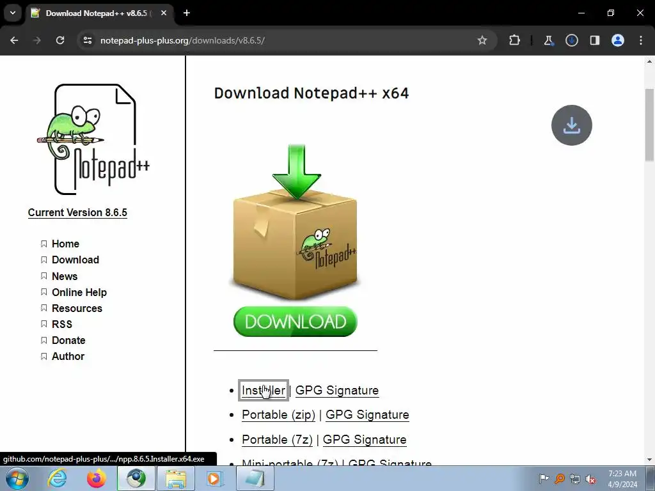Open Windows Media Player on the taskbar
The width and height of the screenshot is (655, 491).
[x=216, y=478]
